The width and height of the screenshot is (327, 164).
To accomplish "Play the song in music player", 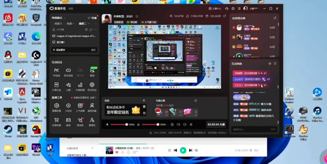I will pyautogui.click(x=183, y=150).
